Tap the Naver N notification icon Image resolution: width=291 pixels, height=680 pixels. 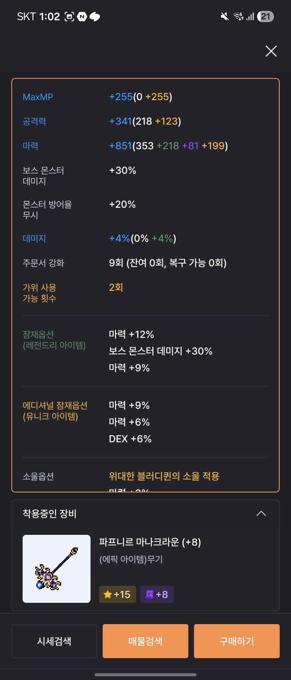[x=82, y=16]
